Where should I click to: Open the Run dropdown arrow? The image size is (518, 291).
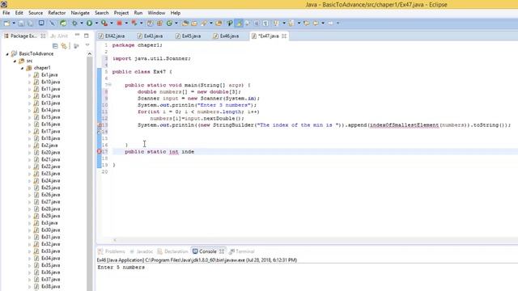pos(96,23)
